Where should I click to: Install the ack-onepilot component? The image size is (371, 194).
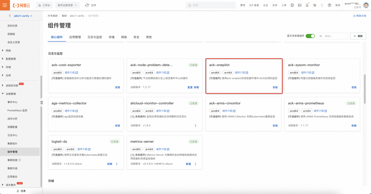275,87
